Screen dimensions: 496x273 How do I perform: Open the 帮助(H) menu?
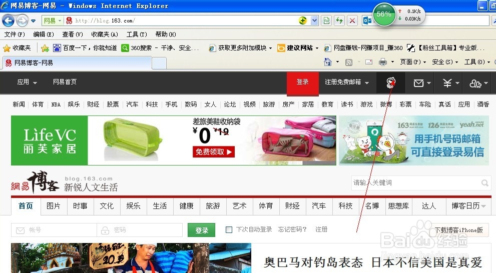[166, 34]
